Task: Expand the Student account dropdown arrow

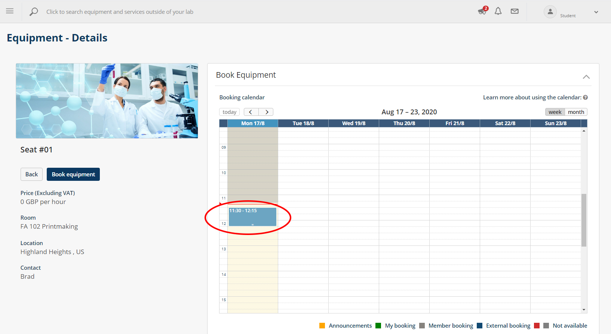Action: [x=596, y=12]
